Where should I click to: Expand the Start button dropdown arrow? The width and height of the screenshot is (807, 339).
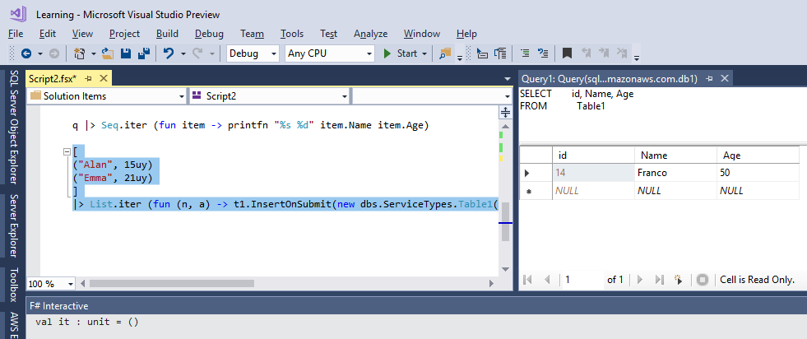pos(424,53)
